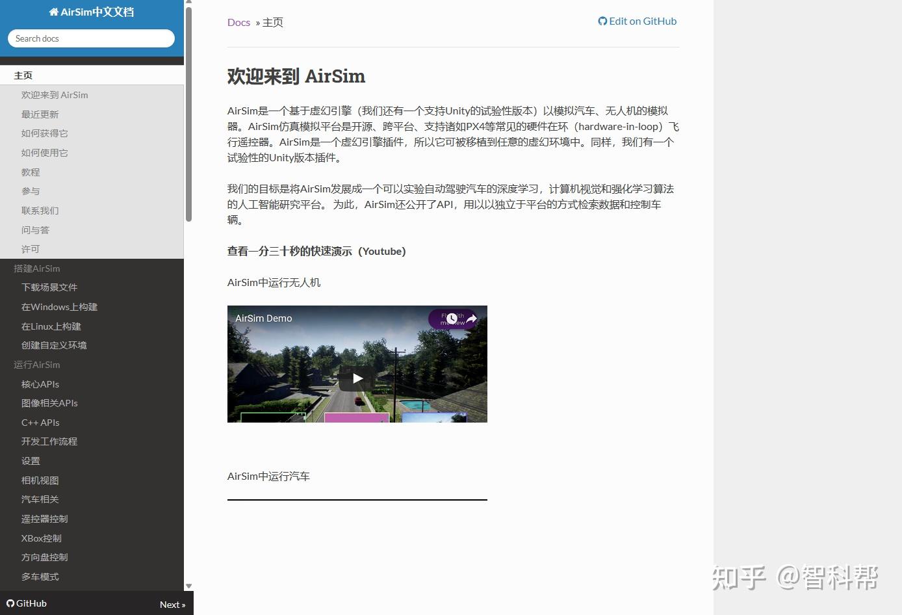Open the 设置 page
Image resolution: width=902 pixels, height=615 pixels.
coord(31,460)
